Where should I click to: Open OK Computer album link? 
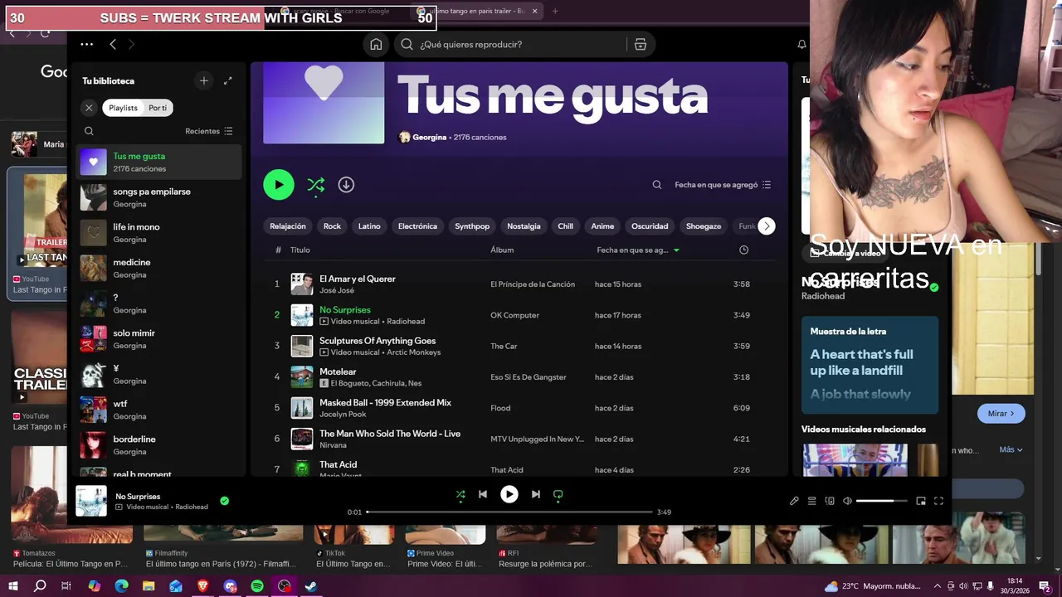pos(514,315)
